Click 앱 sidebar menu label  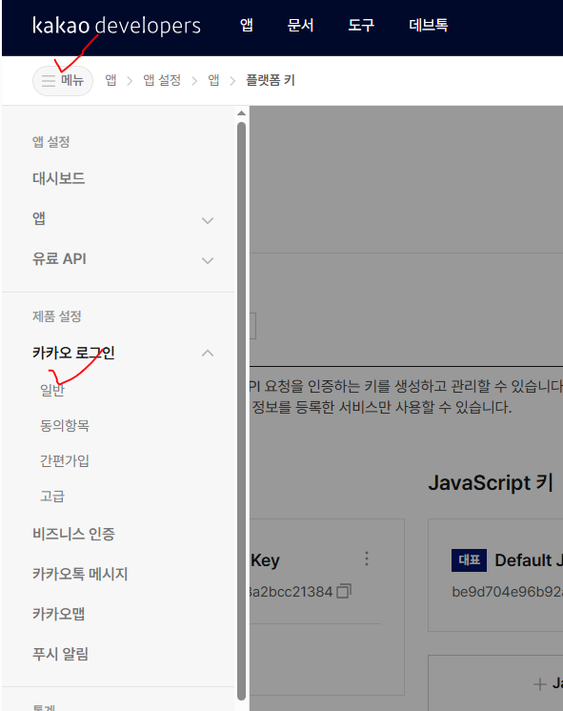pos(38,218)
